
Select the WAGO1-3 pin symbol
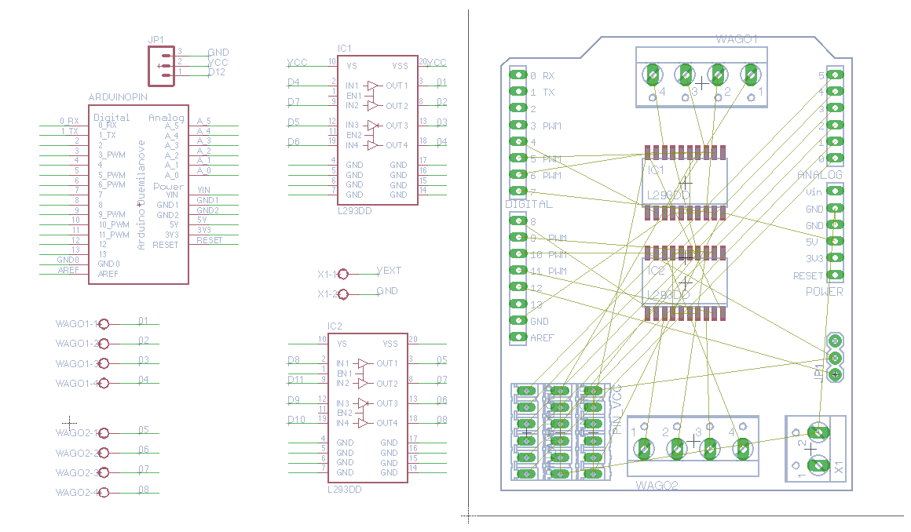(x=104, y=363)
